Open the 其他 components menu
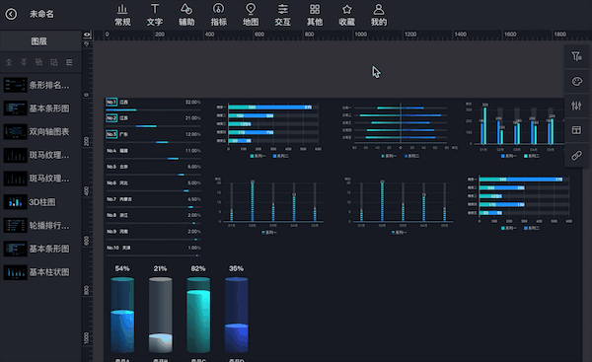592x362 pixels. tap(315, 15)
